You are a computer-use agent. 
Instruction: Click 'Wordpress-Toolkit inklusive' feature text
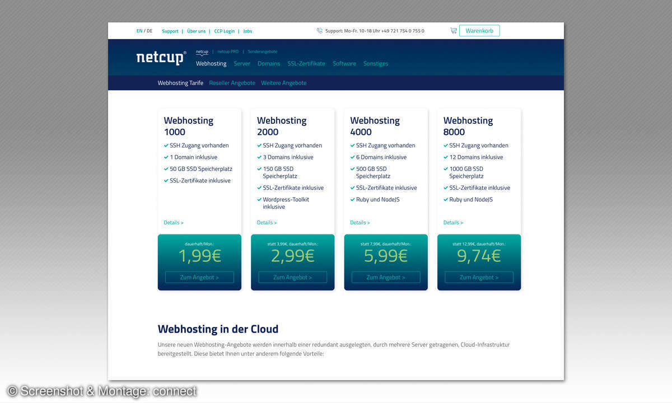coord(286,203)
